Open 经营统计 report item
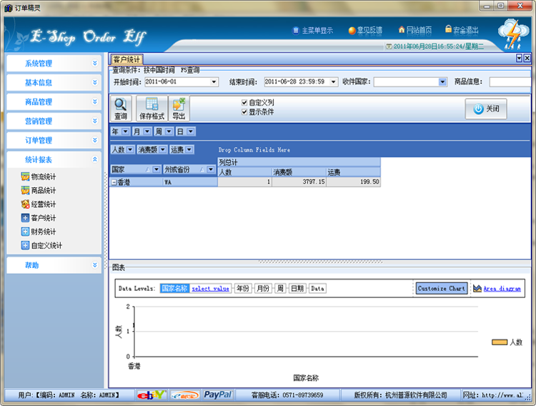Screen dimensions: 536x406 pos(39,204)
